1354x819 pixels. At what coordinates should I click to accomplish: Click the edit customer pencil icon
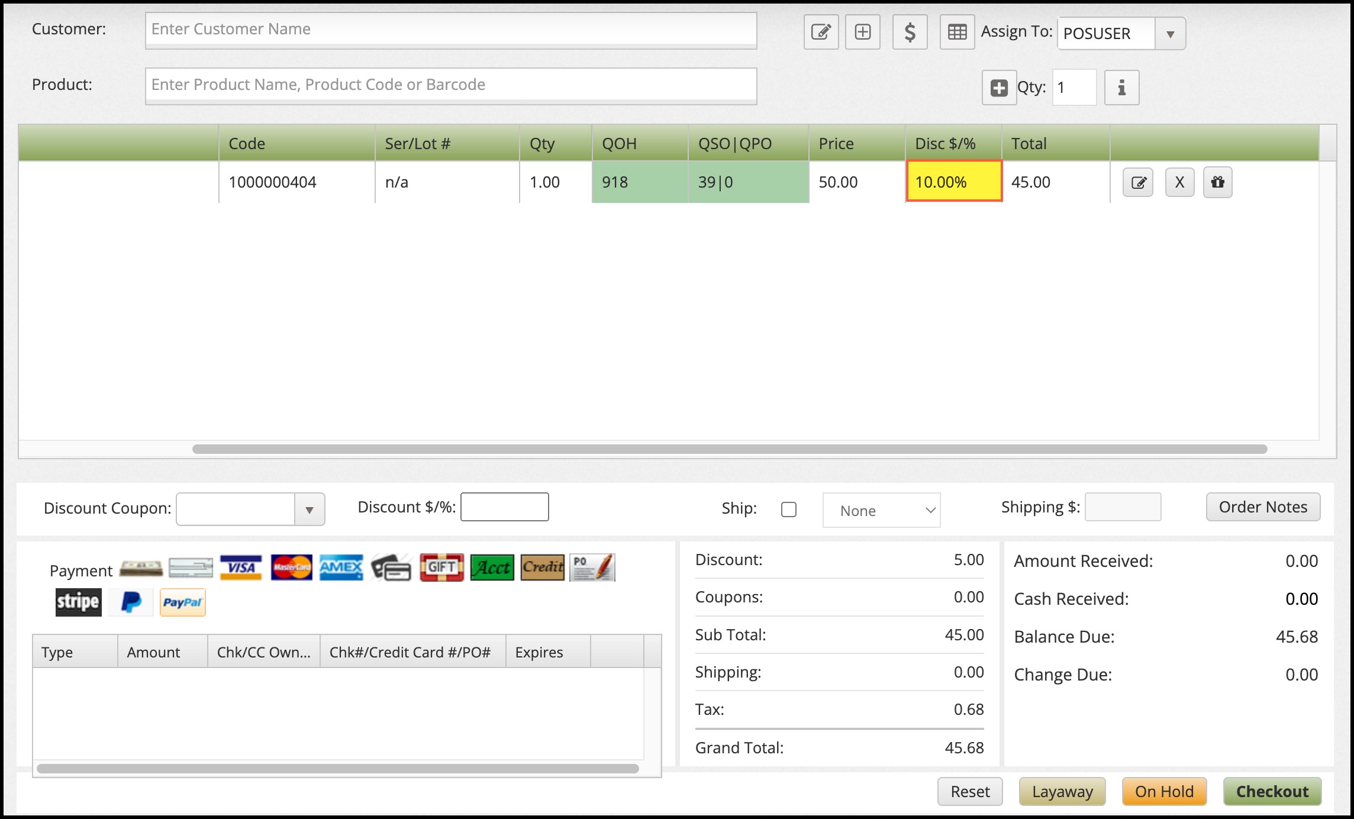pyautogui.click(x=821, y=32)
